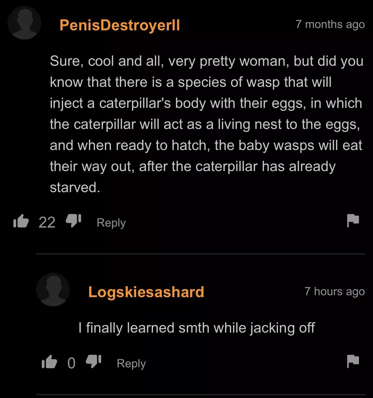373x398 pixels.
Task: Click the 'Sure, cool and all' comment line
Action: tap(207, 61)
